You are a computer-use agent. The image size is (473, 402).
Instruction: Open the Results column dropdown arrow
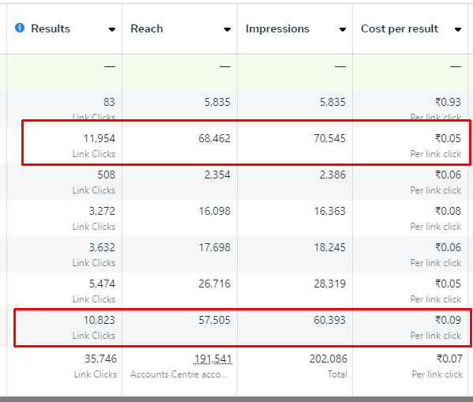(112, 29)
